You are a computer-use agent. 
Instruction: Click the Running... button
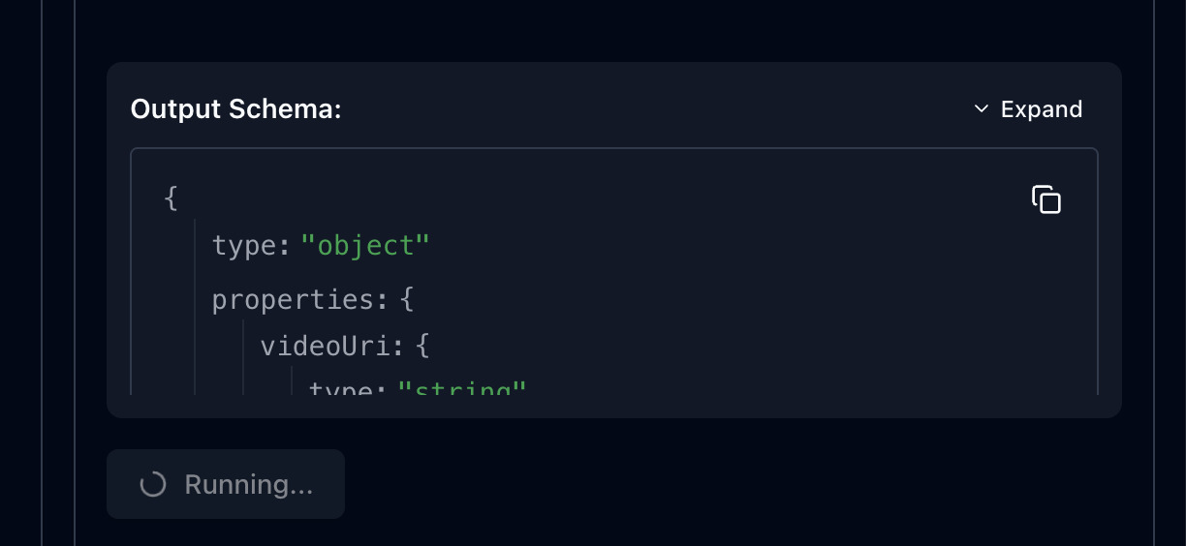226,484
